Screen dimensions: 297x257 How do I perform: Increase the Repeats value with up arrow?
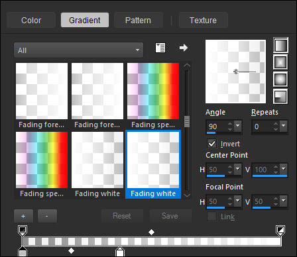coord(276,124)
